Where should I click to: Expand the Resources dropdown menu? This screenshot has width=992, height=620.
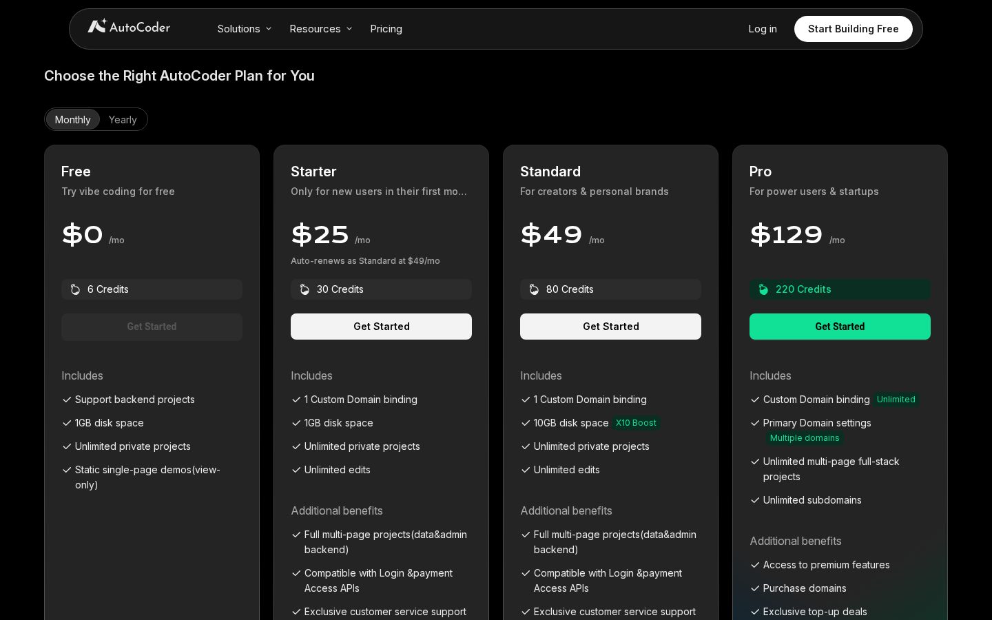coord(321,29)
